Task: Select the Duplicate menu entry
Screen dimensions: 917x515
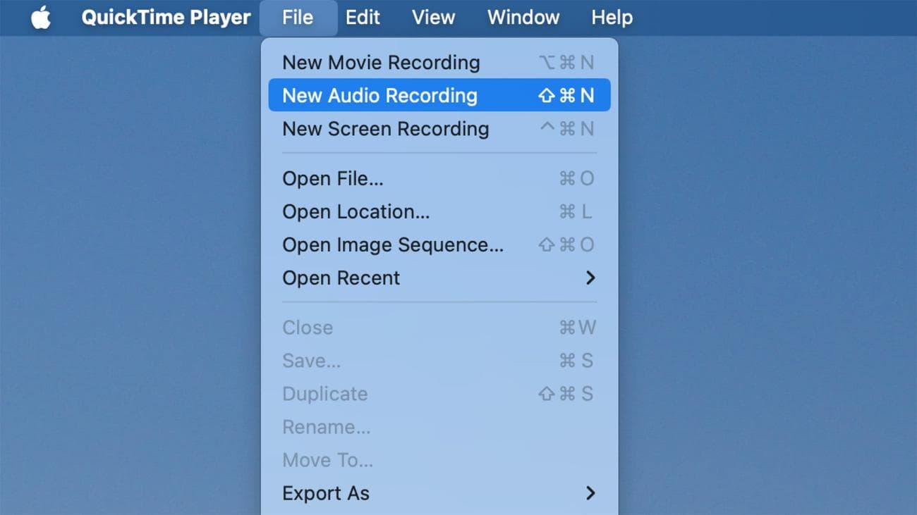Action: [324, 394]
